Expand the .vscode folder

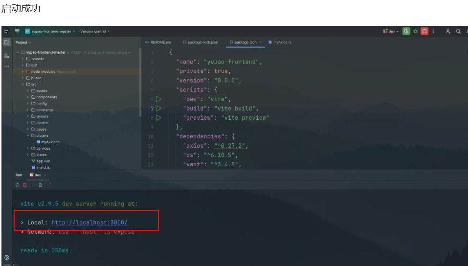22,59
